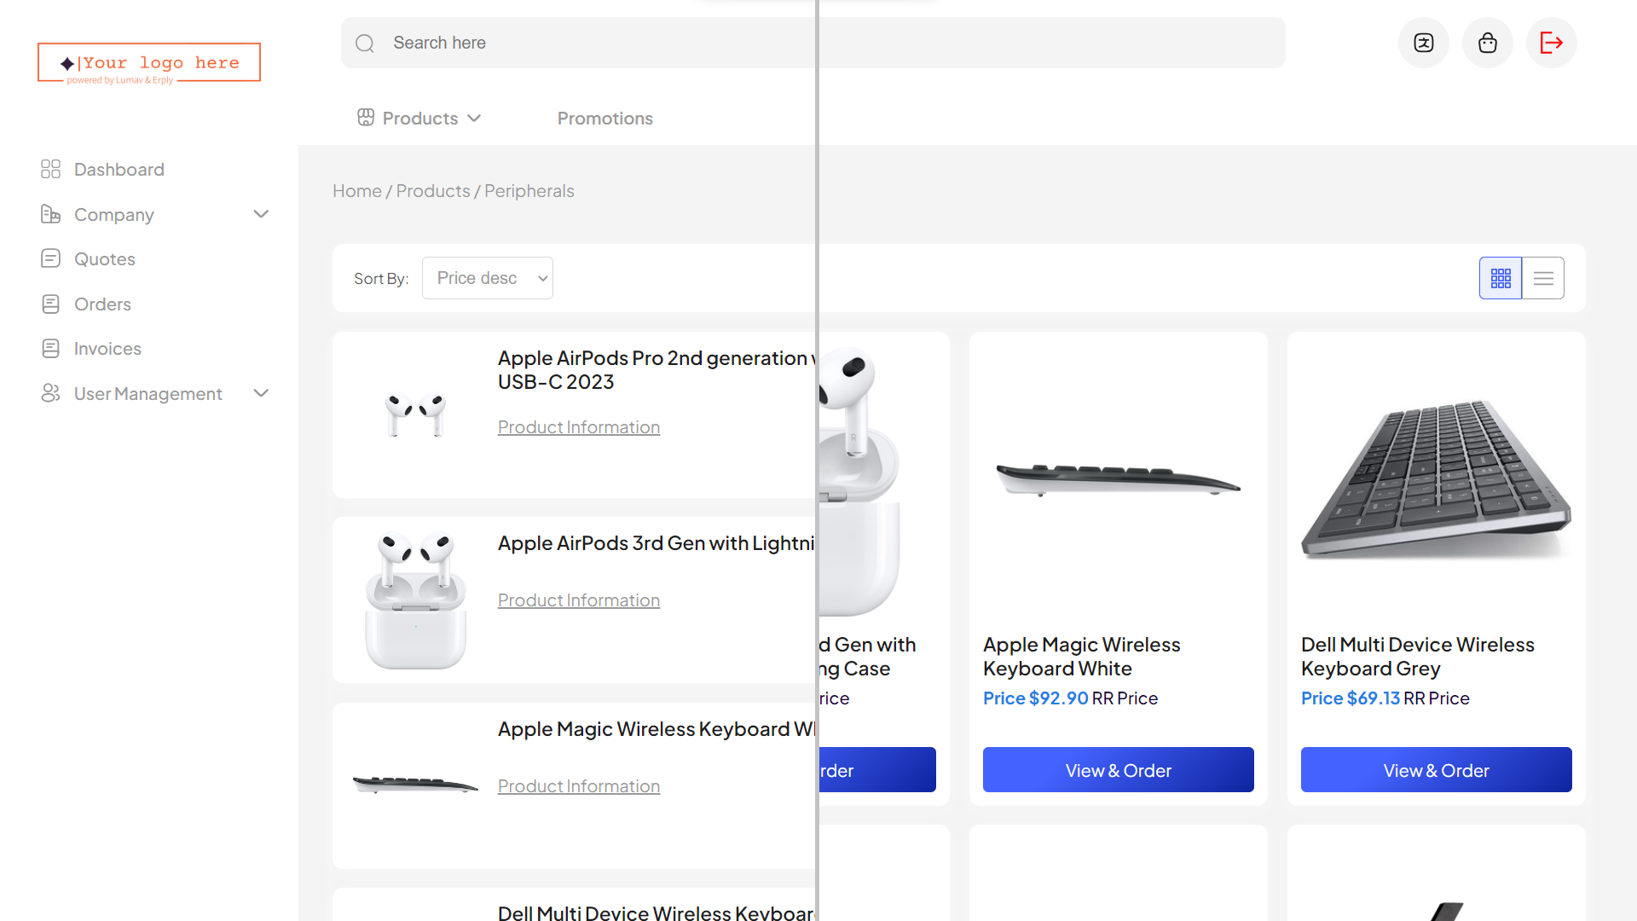Go to Products in the breadcrumb

(432, 191)
